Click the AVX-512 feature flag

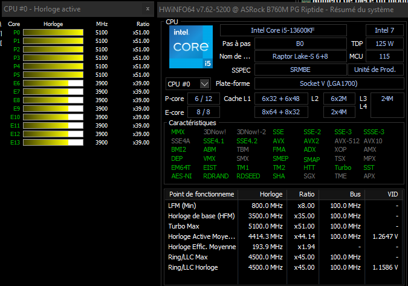pos(347,141)
